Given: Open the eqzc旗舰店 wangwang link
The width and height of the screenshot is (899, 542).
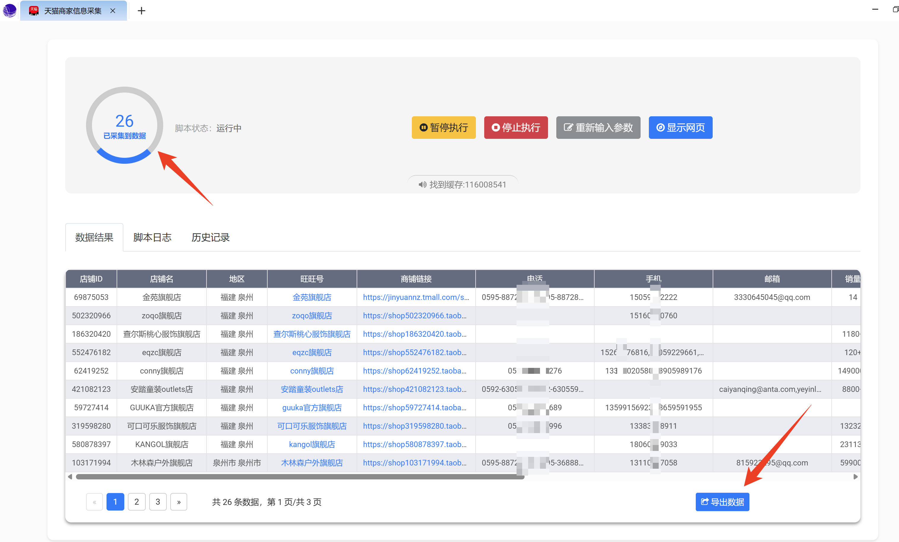Looking at the screenshot, I should pos(312,352).
